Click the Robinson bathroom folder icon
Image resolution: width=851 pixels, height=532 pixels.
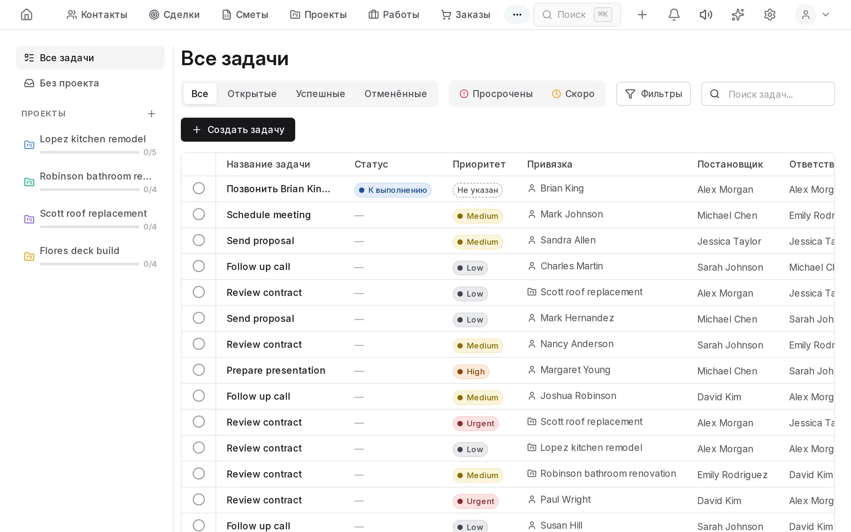pyautogui.click(x=29, y=182)
